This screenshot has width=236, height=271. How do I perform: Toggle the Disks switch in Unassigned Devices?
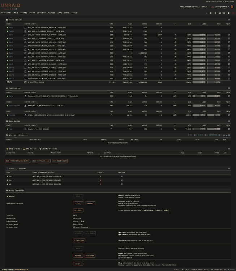point(195,135)
